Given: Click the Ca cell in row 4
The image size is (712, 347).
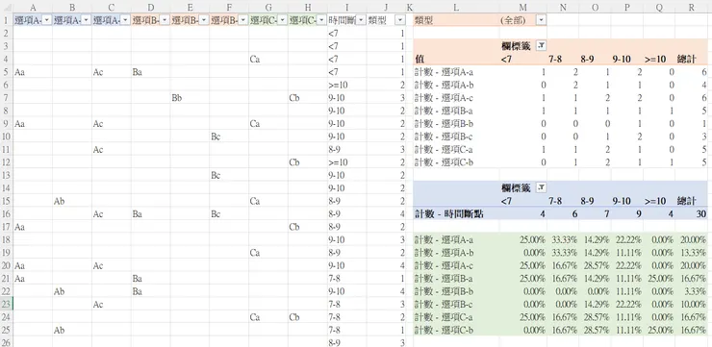Looking at the screenshot, I should pyautogui.click(x=268, y=59).
